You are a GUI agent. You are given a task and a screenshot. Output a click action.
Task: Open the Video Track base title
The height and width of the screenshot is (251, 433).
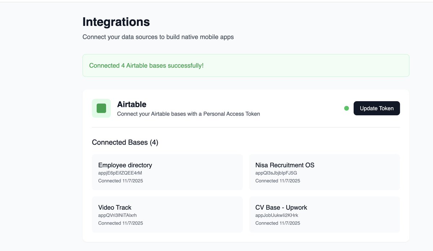(115, 207)
